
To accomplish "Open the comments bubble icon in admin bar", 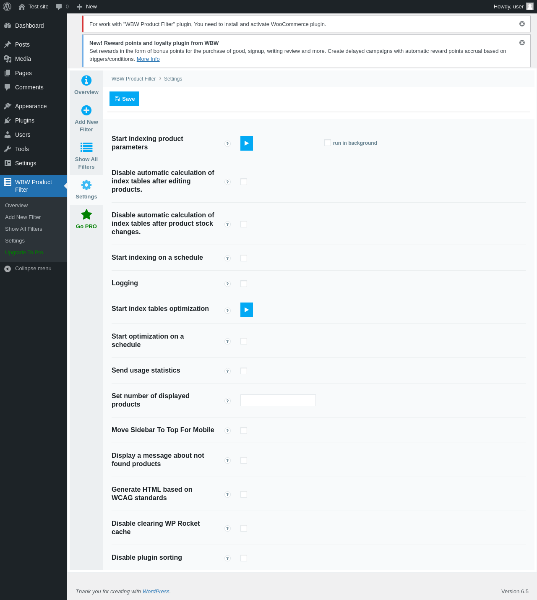I will point(59,7).
